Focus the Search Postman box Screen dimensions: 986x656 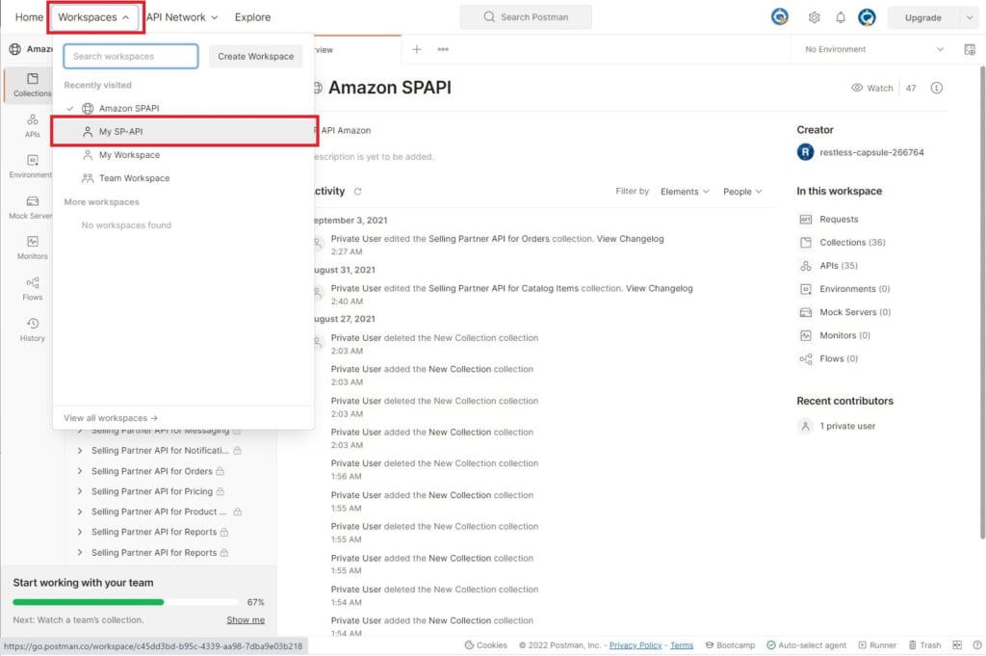526,17
